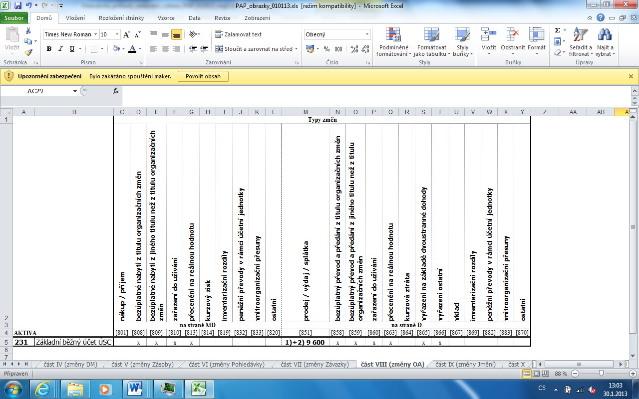Toggle italic formatting
639x399 pixels.
[x=60, y=49]
